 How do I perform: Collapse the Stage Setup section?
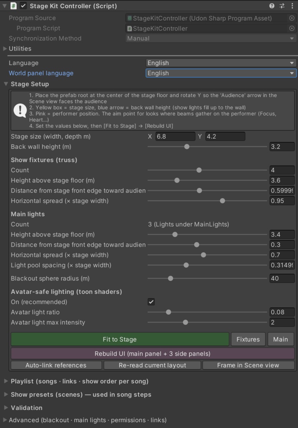(x=6, y=84)
